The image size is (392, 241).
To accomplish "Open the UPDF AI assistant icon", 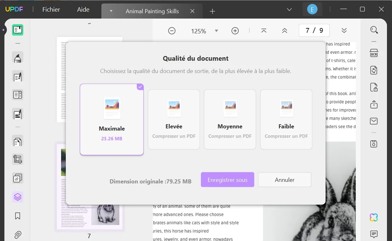I will coord(373,217).
